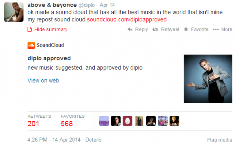236x144 pixels.
Task: Open the soundcloud.com/diploapproved link
Action: pyautogui.click(x=127, y=20)
